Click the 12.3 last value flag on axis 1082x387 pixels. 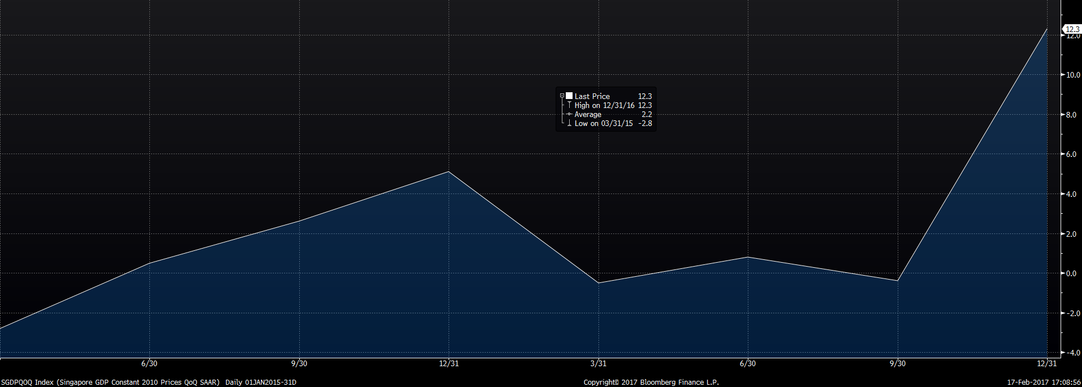click(x=1072, y=29)
